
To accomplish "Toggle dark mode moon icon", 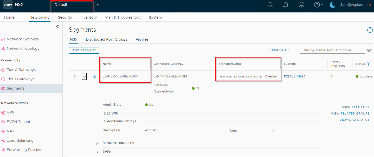I will (333, 5).
